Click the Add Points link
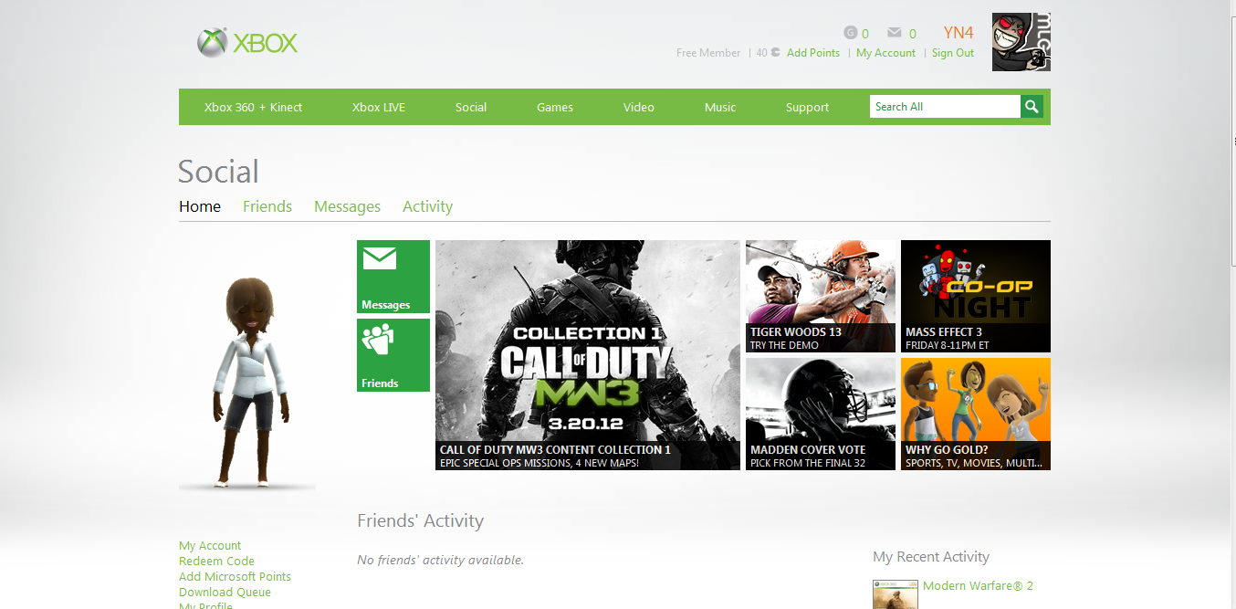The height and width of the screenshot is (609, 1236). [x=813, y=53]
